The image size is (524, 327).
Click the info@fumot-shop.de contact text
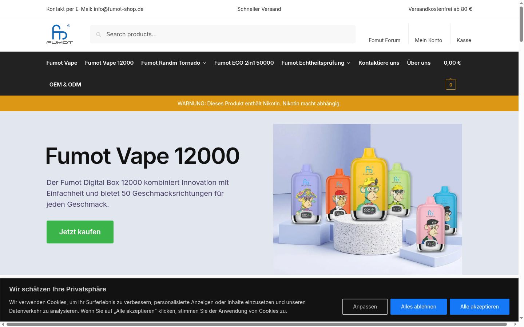tap(119, 9)
